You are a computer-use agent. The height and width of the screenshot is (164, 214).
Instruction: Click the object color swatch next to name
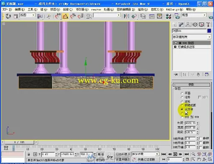tap(209, 31)
